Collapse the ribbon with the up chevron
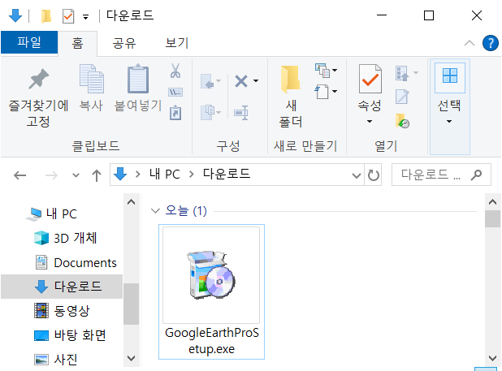 [x=469, y=43]
